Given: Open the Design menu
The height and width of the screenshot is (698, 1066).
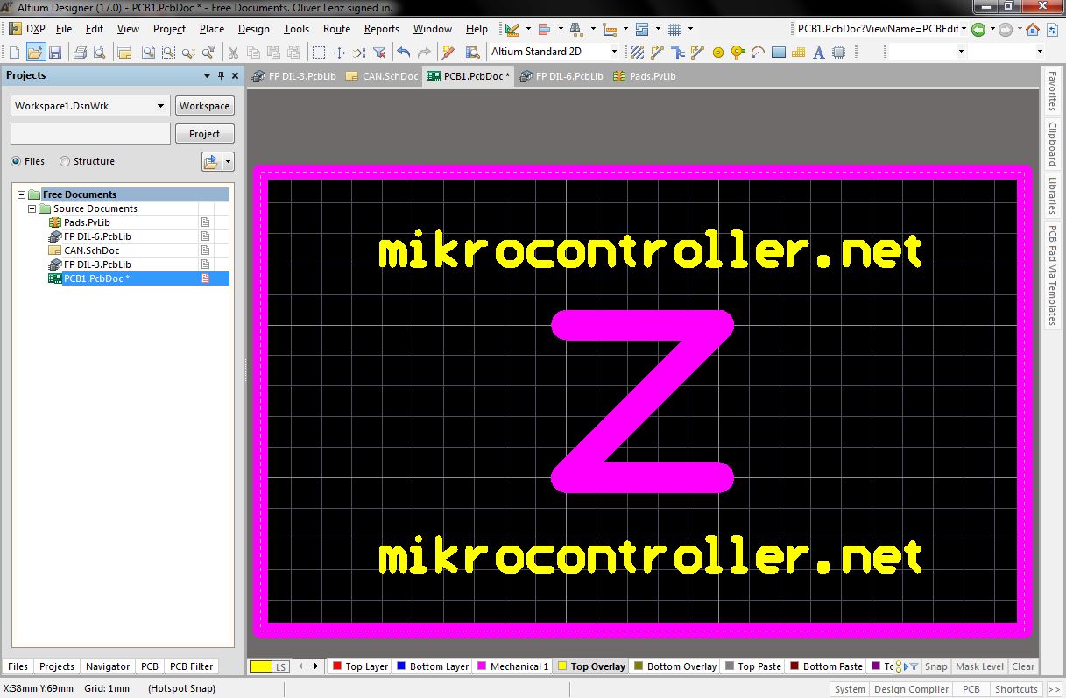Looking at the screenshot, I should [254, 29].
